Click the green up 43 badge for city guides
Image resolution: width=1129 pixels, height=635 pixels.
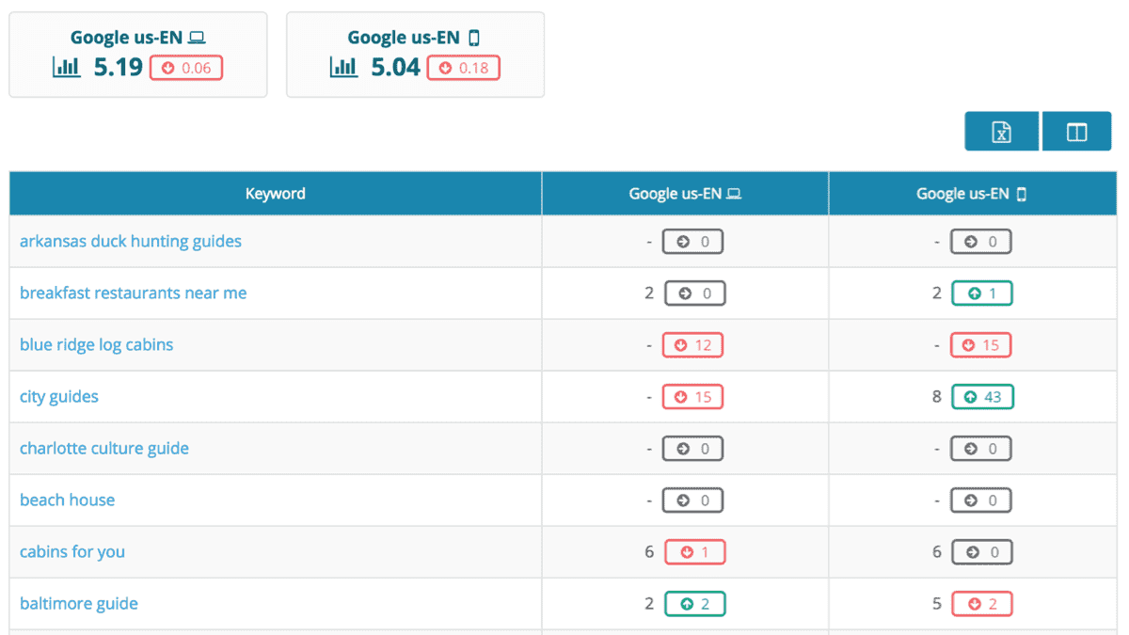tap(983, 397)
